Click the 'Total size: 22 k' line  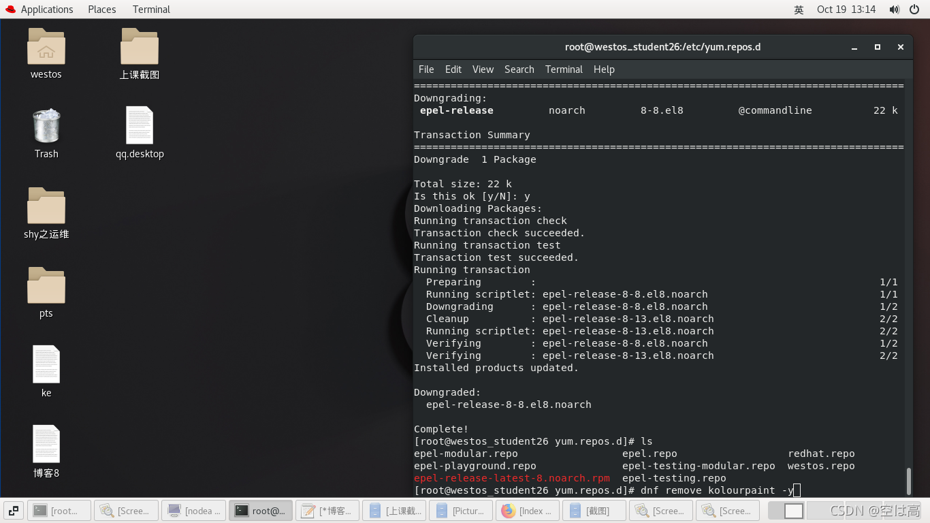tap(463, 184)
